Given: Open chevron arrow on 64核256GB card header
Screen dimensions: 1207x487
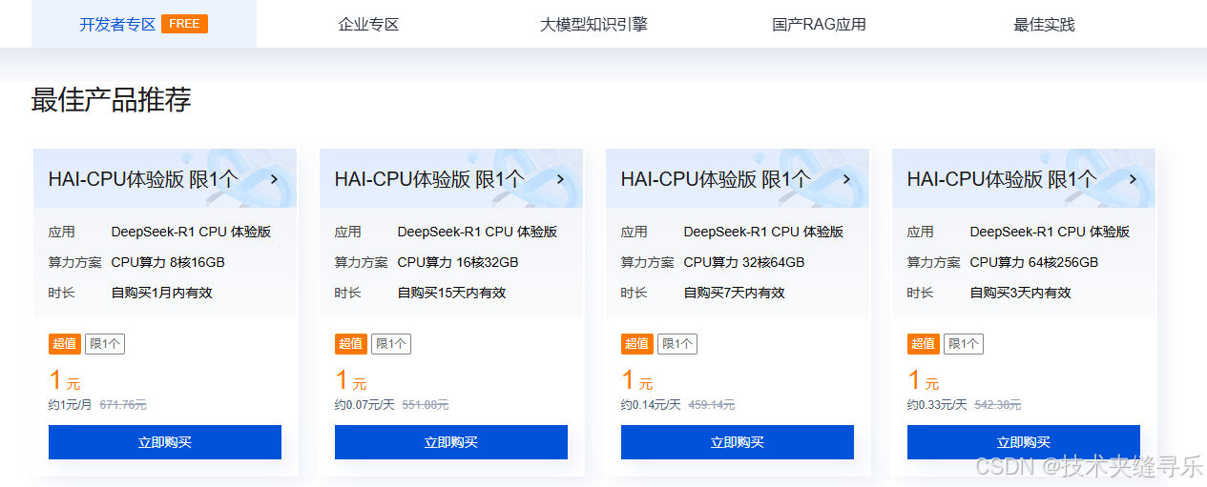Looking at the screenshot, I should 1133,178.
